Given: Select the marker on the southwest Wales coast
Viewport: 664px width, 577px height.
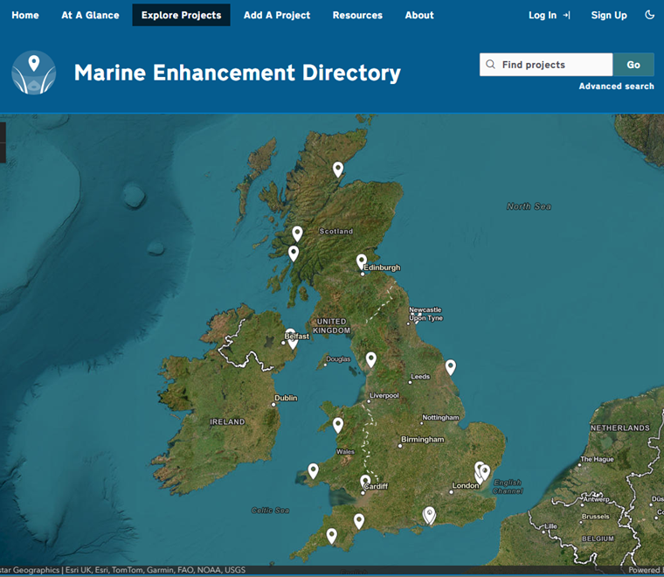Looking at the screenshot, I should click(x=313, y=470).
